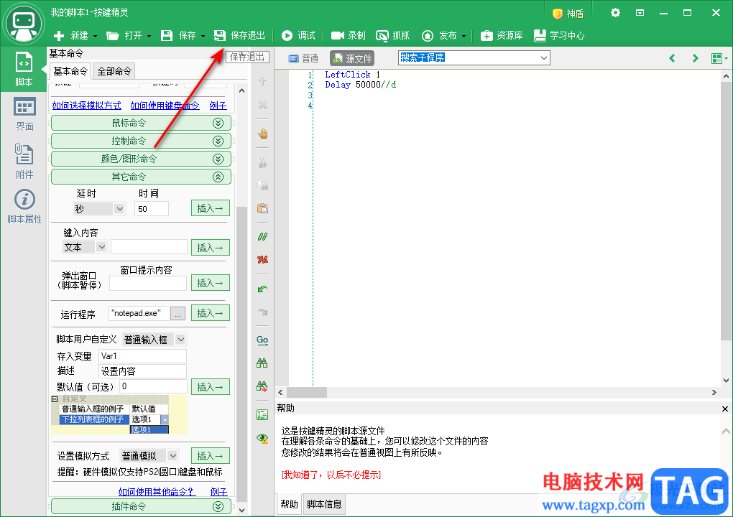Expand the 控制命令 section
Screen dimensions: 733x517
pyautogui.click(x=141, y=141)
